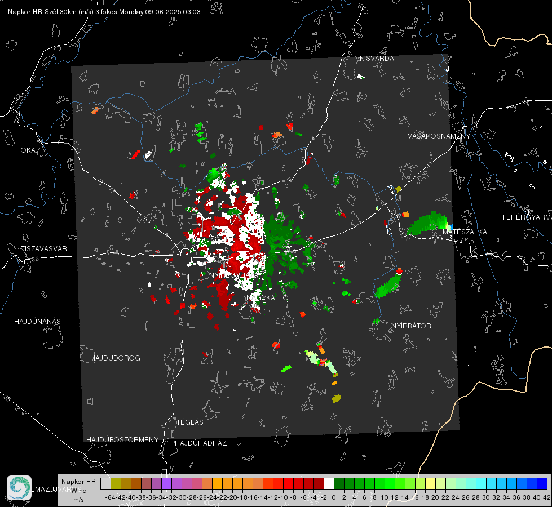Viewport: 552px width, 507px height.
Task: Select the HAJDÚDOROG label
Action: (x=115, y=358)
